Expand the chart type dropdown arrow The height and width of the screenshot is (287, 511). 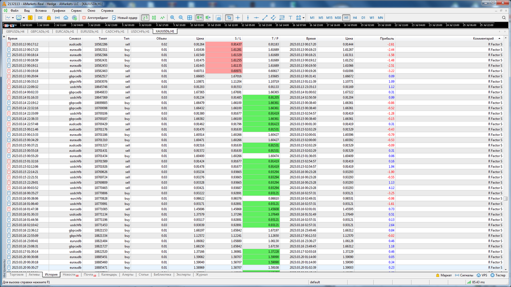(13, 18)
